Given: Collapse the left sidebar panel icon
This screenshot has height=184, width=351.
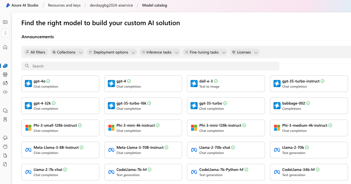Looking at the screenshot, I should click(5, 22).
